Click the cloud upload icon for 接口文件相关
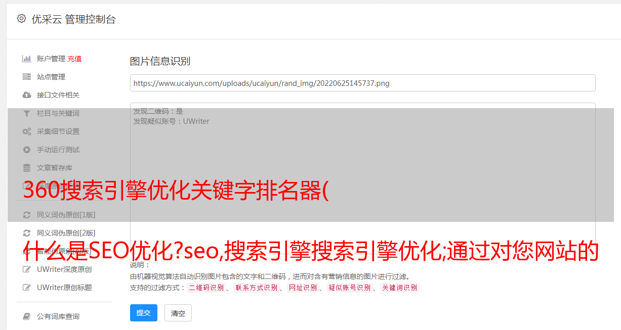 click(x=27, y=95)
